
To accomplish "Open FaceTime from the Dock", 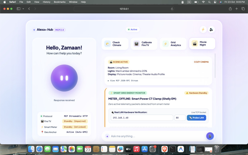I will [x=80, y=149].
